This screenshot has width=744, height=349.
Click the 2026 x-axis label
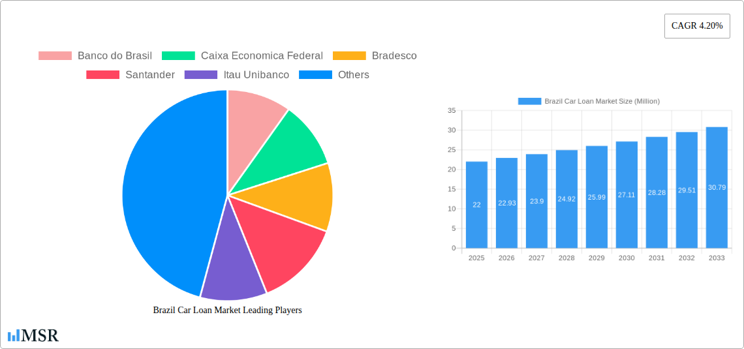coord(506,258)
